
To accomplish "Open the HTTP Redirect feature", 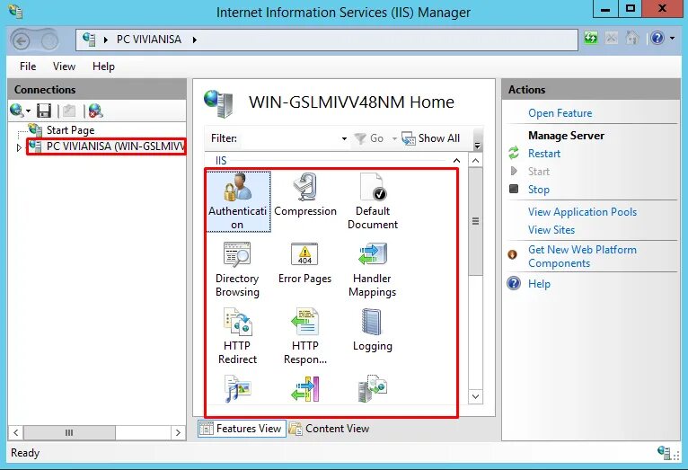I will click(237, 337).
